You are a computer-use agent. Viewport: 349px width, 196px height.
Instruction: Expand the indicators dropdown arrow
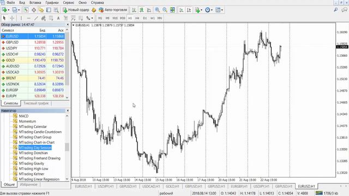[x=201, y=10]
